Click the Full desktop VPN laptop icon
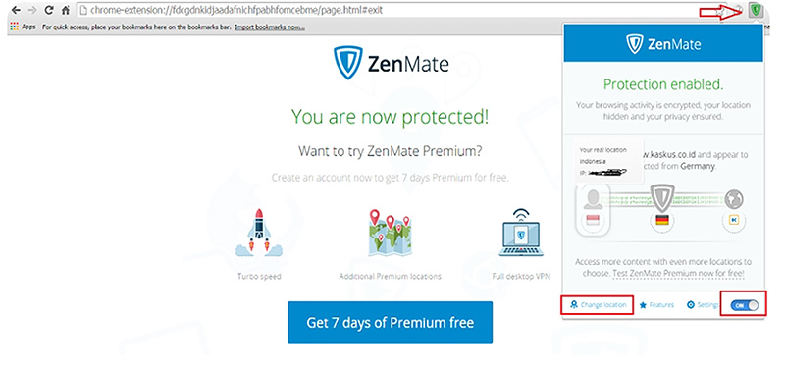This screenshot has width=785, height=371. pos(521,234)
